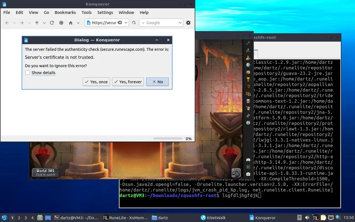This screenshot has height=222, width=355.
Task: Click the Stop loading button in Konqueror
Action: tap(61, 23)
